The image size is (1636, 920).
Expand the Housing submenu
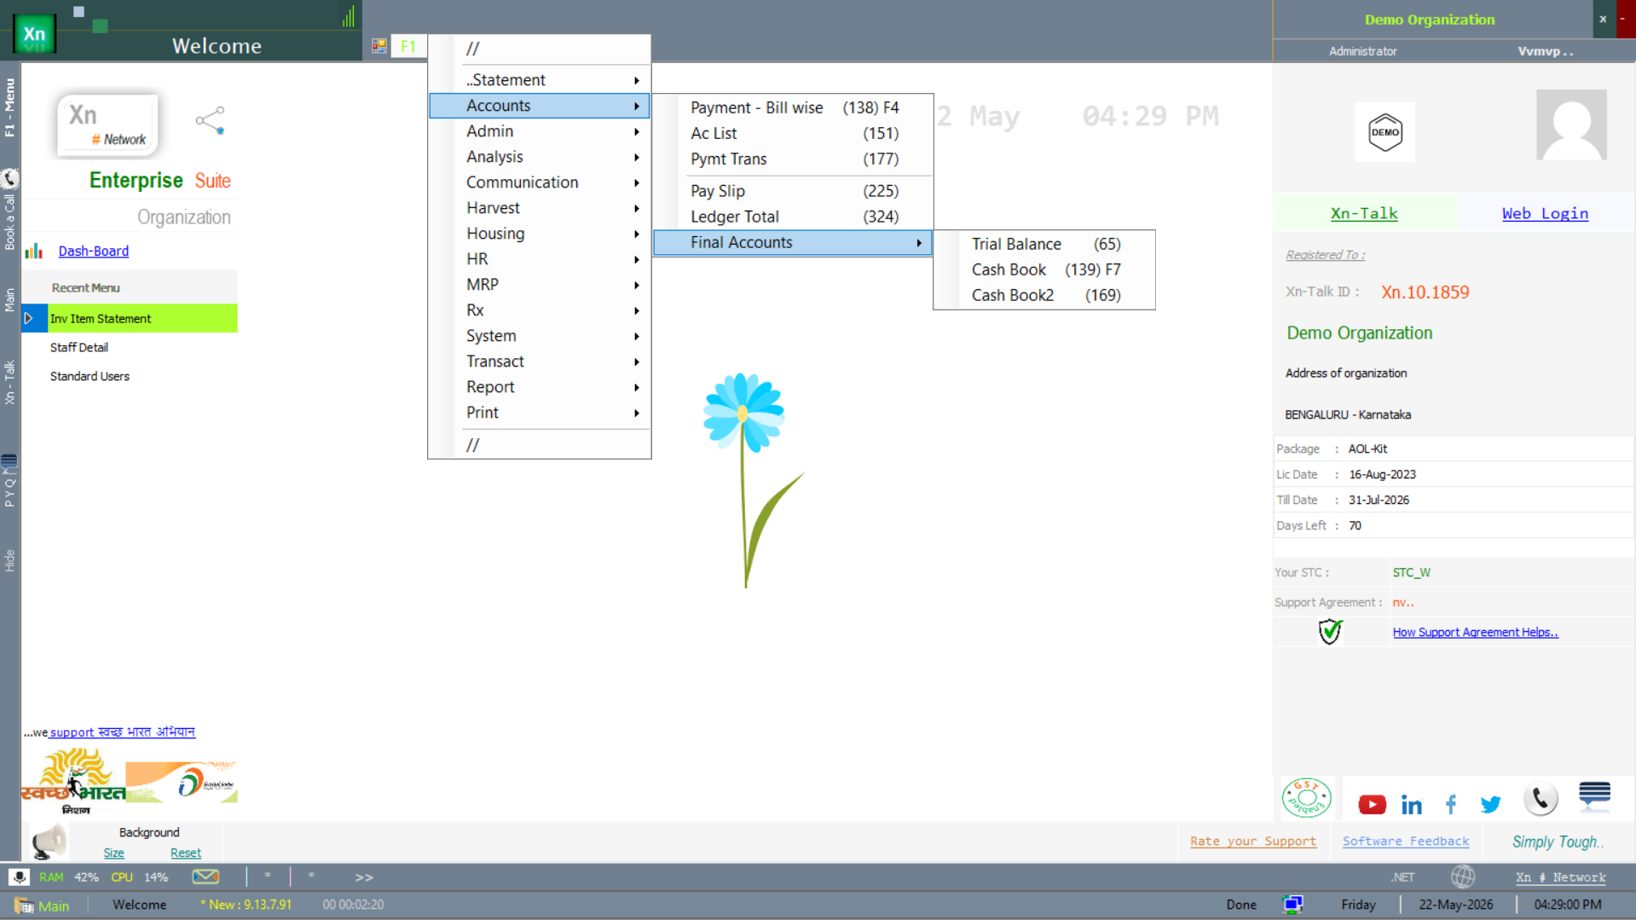[x=539, y=234]
